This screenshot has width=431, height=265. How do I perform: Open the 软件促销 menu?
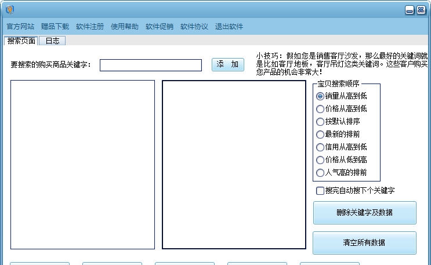coord(160,27)
